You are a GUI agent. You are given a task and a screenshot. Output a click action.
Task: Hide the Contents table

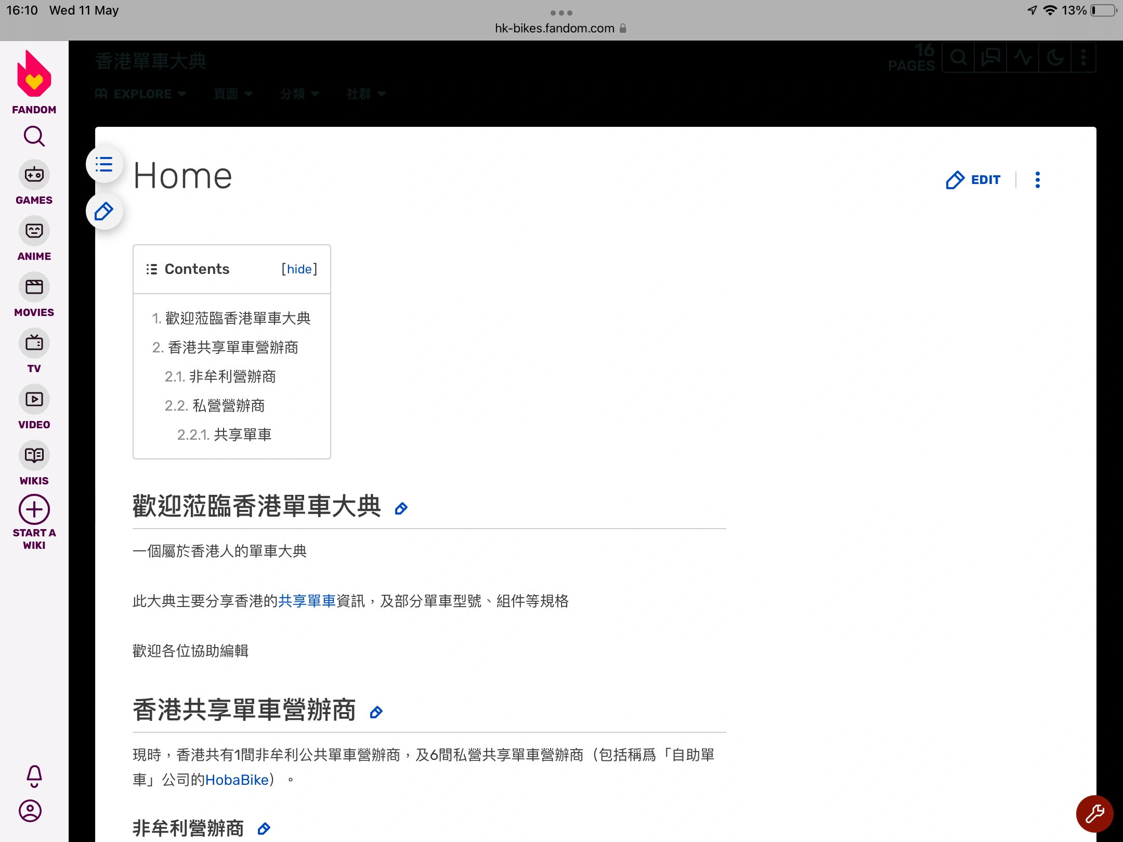point(299,269)
